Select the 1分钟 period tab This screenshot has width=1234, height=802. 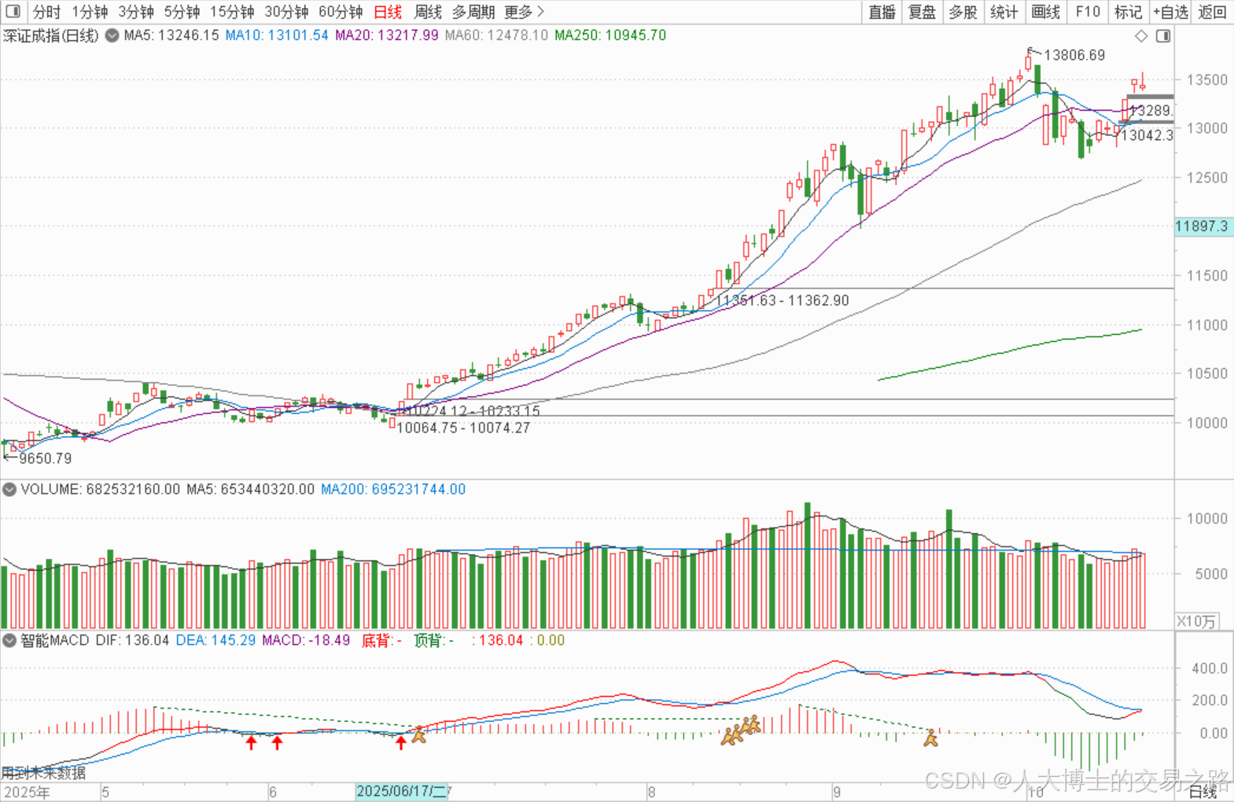[x=90, y=12]
